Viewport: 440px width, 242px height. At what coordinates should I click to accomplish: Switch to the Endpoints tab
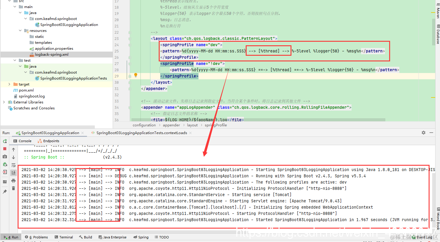pyautogui.click(x=48, y=141)
